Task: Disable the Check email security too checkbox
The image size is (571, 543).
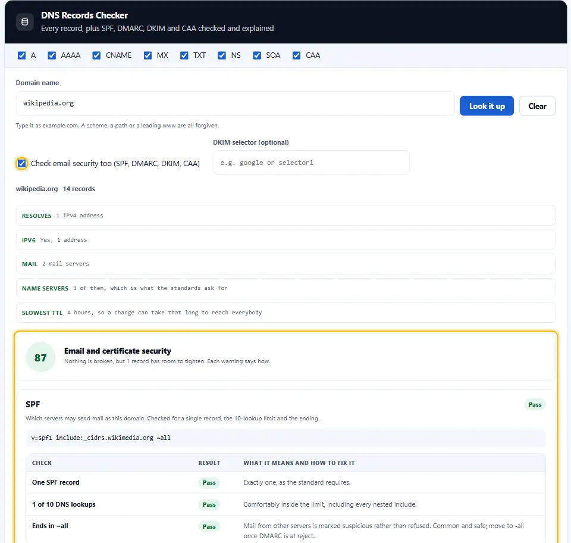Action: (x=22, y=163)
